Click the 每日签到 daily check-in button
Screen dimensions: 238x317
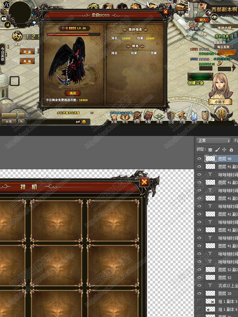click(x=223, y=47)
